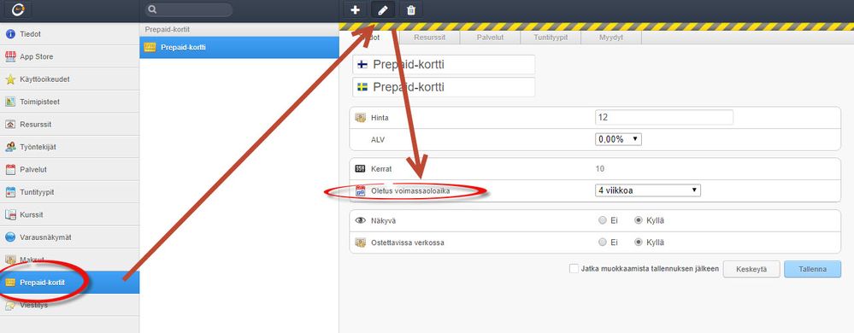The image size is (854, 333).
Task: Click the Hinta price icon
Action: [360, 118]
